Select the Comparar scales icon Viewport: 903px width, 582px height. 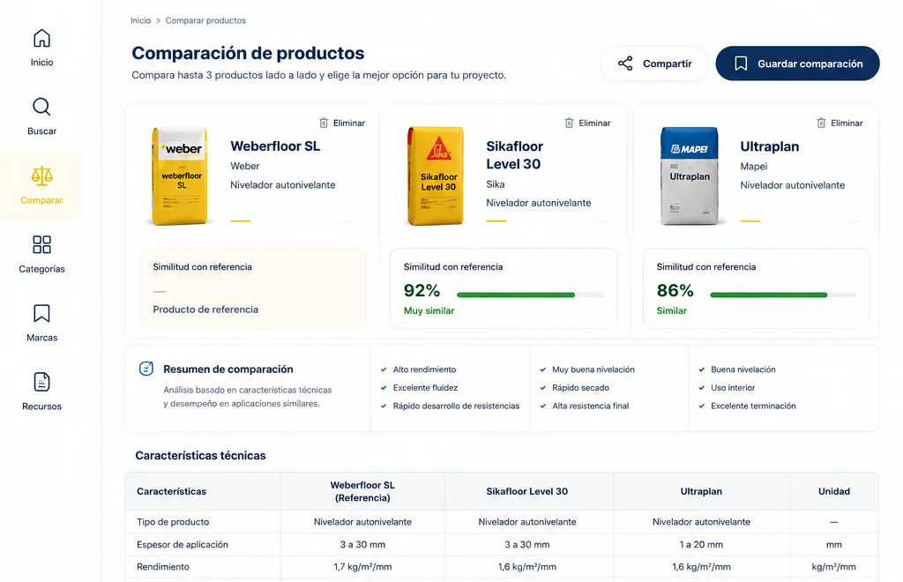(41, 176)
